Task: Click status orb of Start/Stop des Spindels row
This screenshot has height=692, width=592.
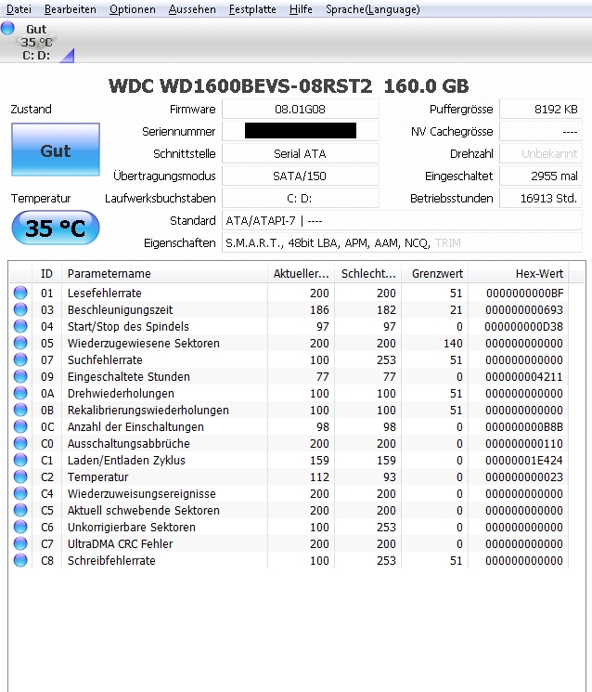Action: click(20, 326)
